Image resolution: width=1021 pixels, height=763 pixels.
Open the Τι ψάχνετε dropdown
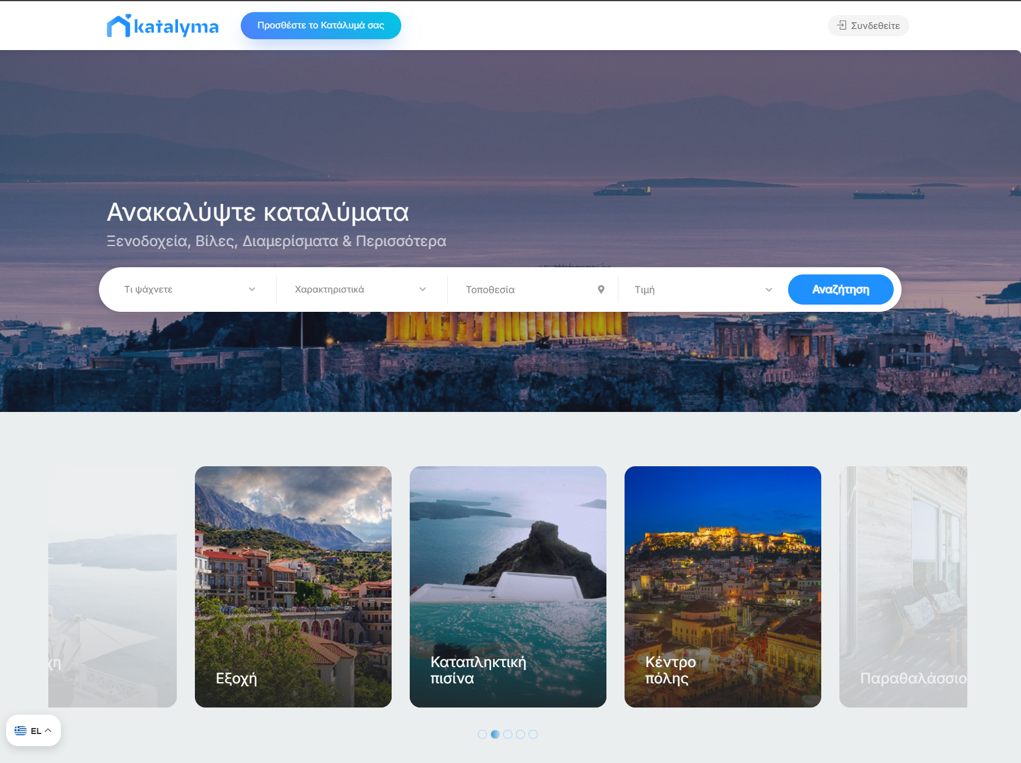[187, 290]
